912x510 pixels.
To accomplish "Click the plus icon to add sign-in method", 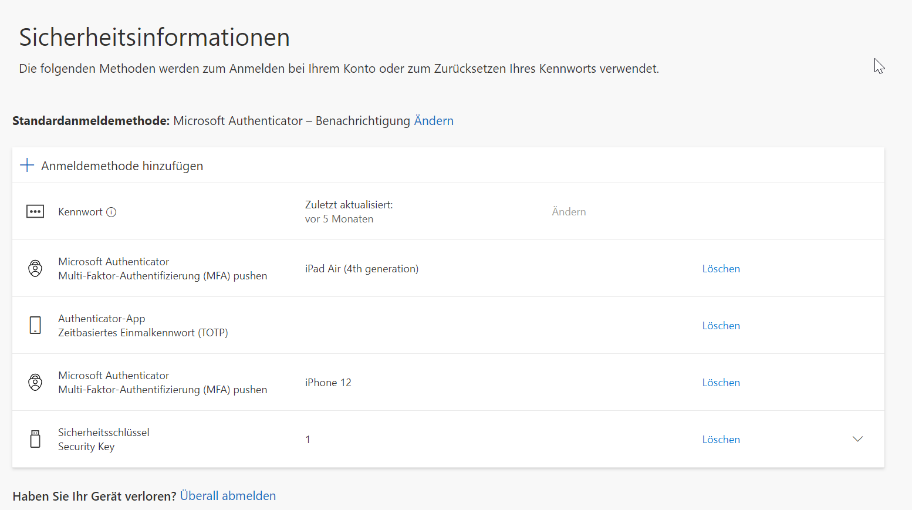I will click(27, 166).
